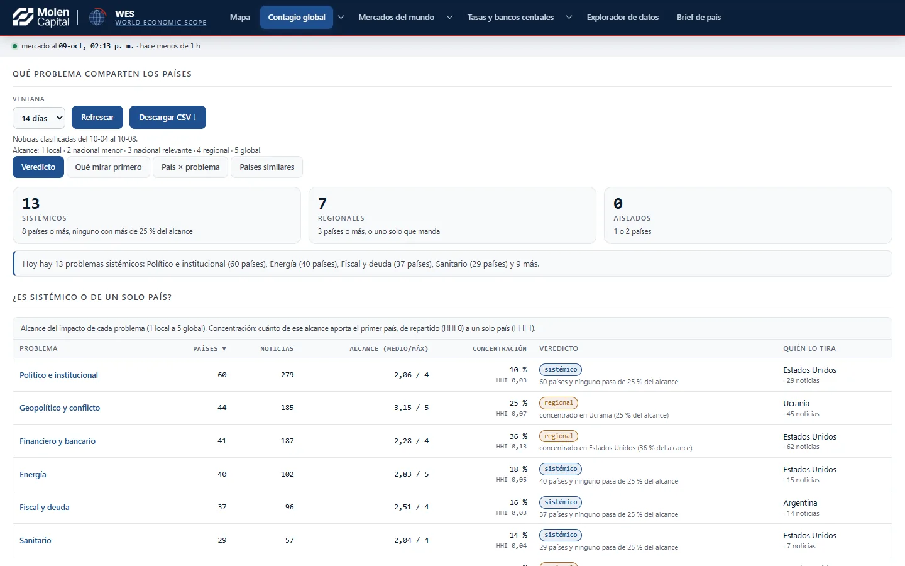Switch to the Veredicto tab
905x566 pixels.
[x=38, y=167]
